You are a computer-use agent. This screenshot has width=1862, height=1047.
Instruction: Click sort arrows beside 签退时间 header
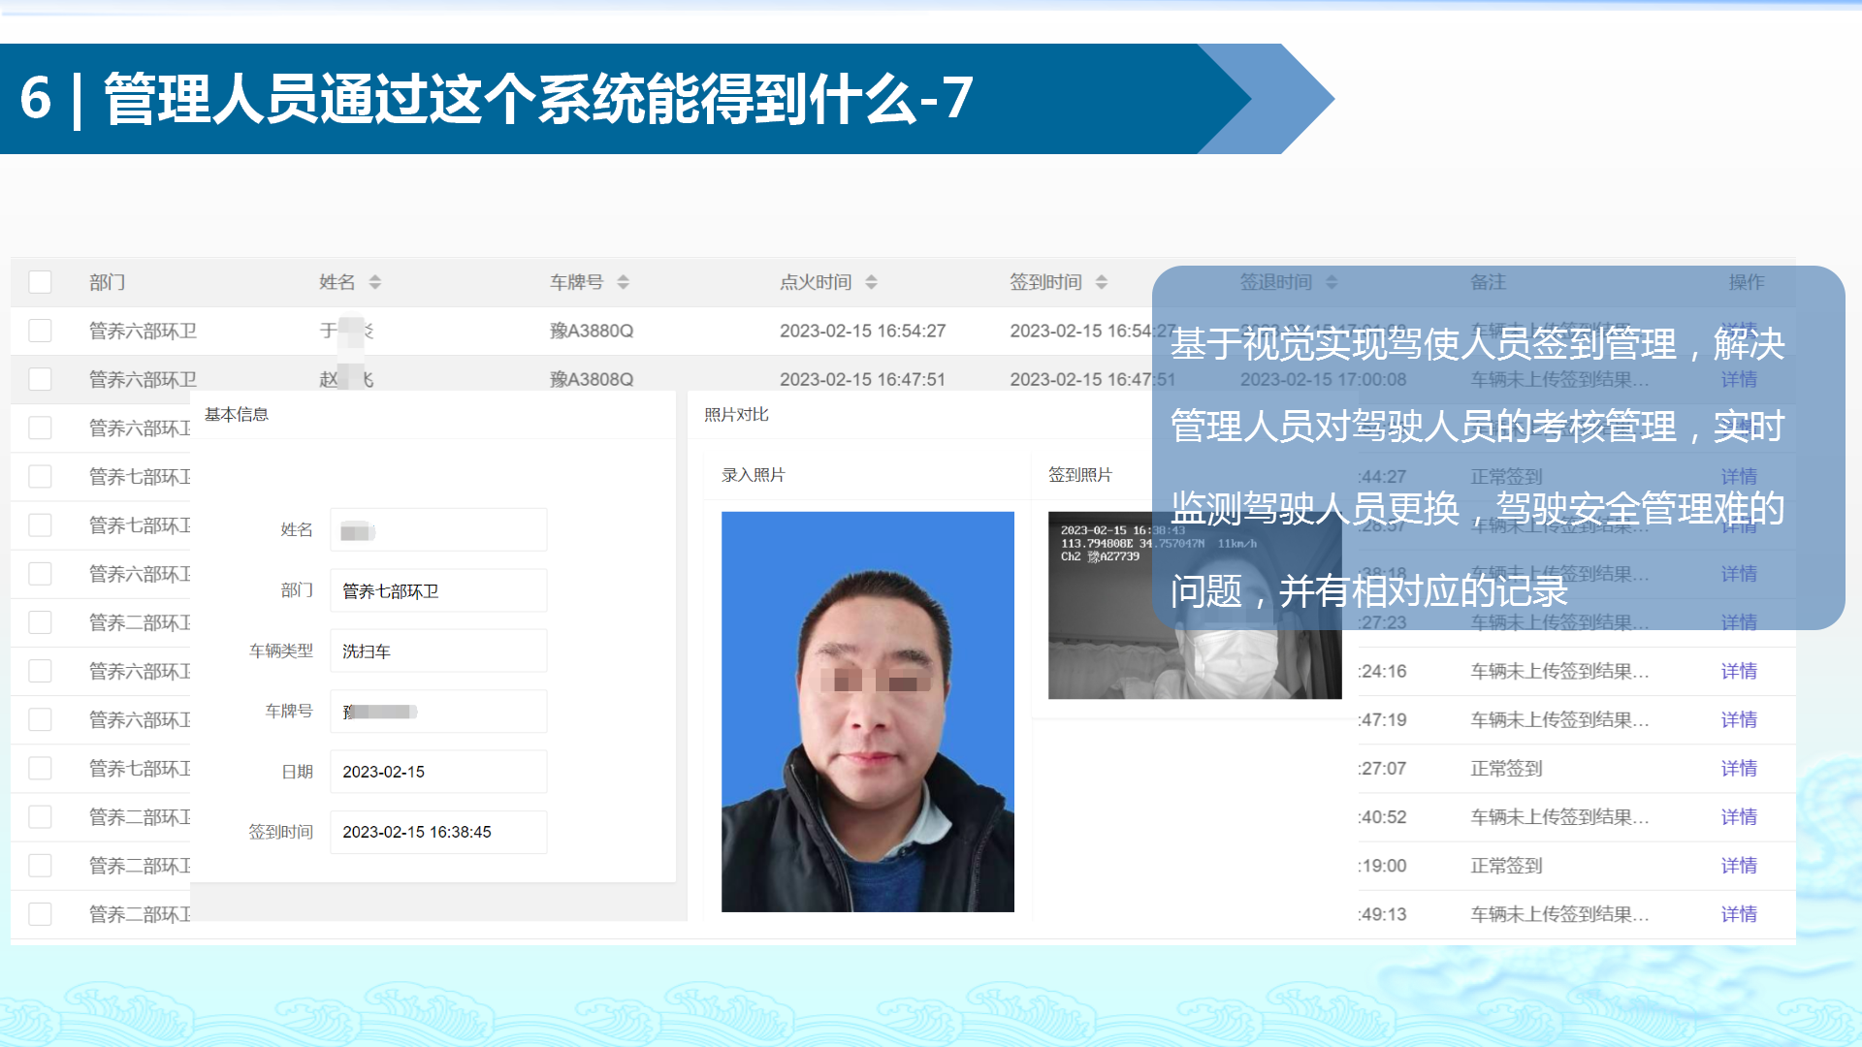point(1332,282)
